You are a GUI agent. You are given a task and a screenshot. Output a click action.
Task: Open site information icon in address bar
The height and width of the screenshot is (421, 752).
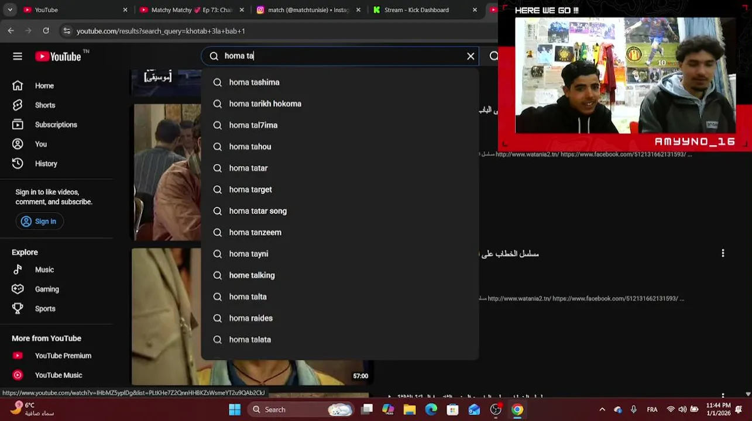click(67, 31)
